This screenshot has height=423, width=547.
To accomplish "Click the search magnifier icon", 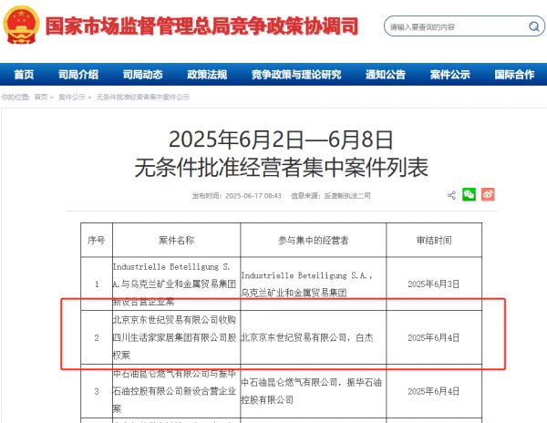I will 524,26.
